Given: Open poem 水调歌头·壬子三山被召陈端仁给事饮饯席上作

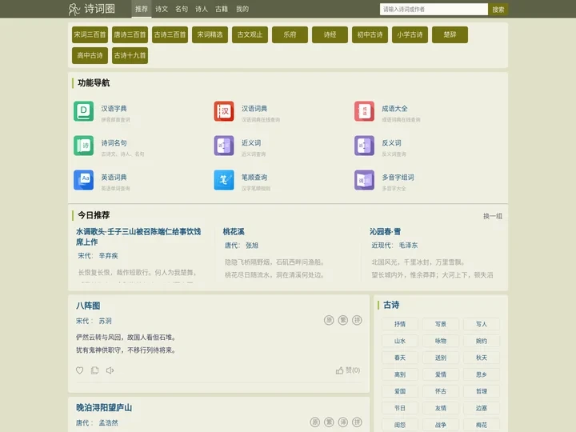Looking at the screenshot, I should tap(138, 237).
